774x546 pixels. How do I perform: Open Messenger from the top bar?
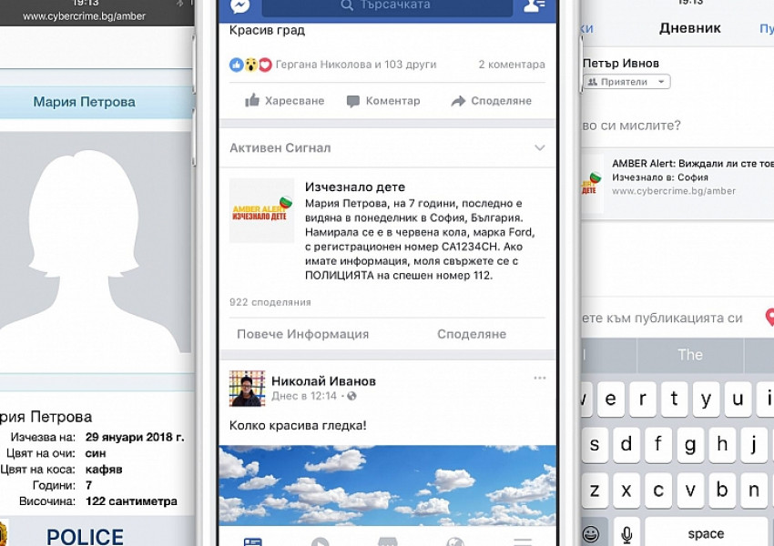click(240, 6)
